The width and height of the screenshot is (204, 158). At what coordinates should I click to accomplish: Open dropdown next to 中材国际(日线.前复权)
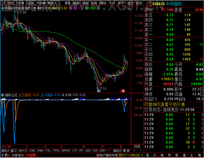[35, 8]
